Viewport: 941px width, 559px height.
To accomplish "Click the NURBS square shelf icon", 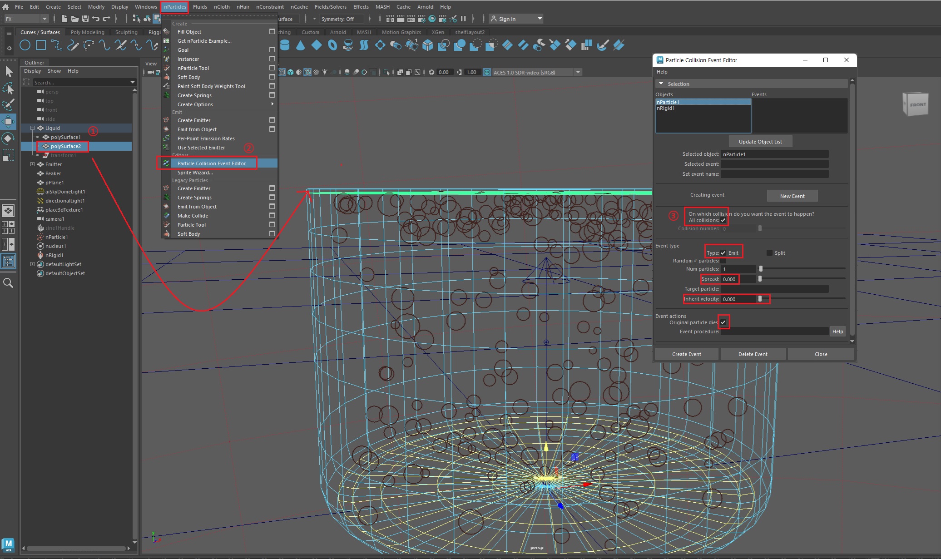I will (41, 45).
